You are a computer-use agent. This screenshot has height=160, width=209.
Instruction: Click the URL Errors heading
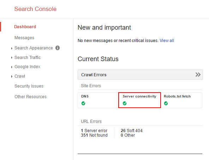pos(91,122)
